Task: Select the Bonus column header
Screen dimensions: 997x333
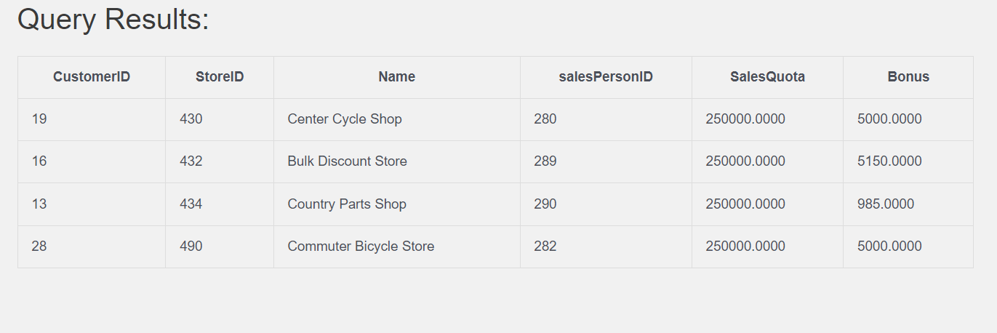Action: pos(908,77)
